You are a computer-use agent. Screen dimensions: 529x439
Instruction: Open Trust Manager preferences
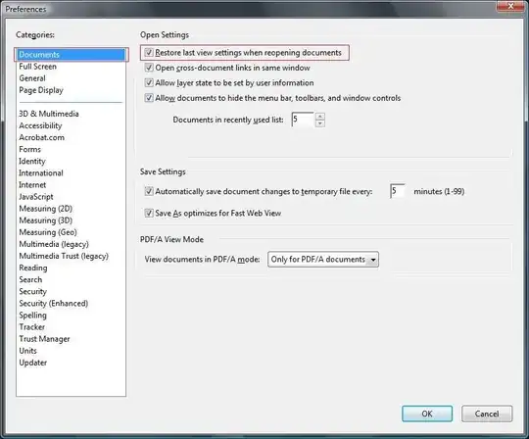click(44, 339)
